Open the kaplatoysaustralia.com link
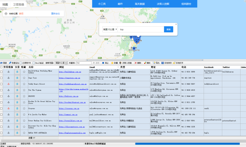The height and width of the screenshot is (147, 246). click(x=72, y=133)
